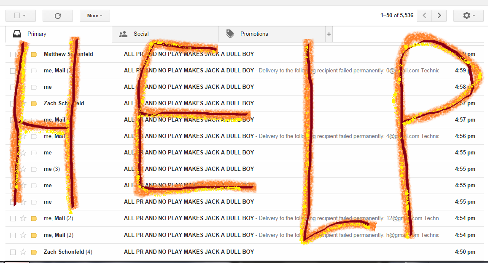Switch to the Social tab

pos(141,34)
